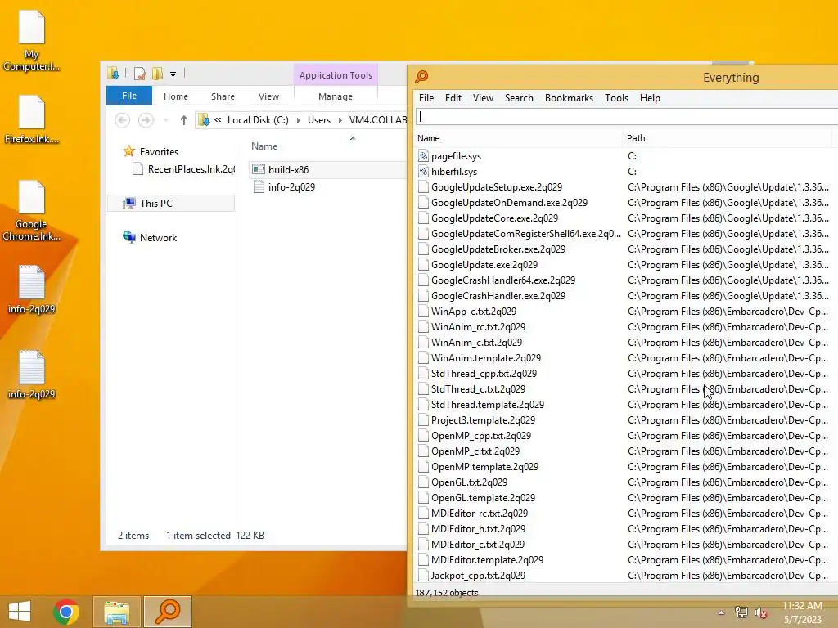838x628 pixels.
Task: Switch to File Explorer on taskbar
Action: pyautogui.click(x=116, y=612)
